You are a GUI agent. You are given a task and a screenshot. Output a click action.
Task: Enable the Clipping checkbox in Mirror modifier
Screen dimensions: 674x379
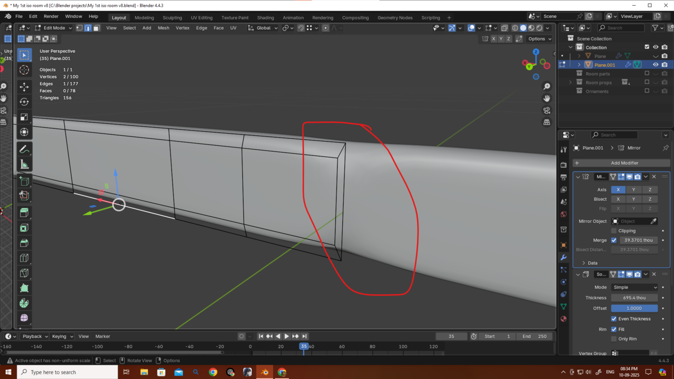click(x=614, y=231)
